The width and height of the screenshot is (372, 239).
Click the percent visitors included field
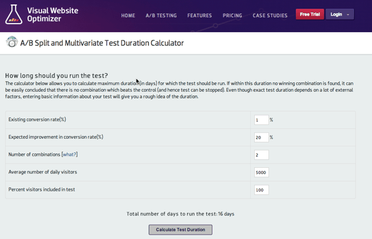pos(262,190)
